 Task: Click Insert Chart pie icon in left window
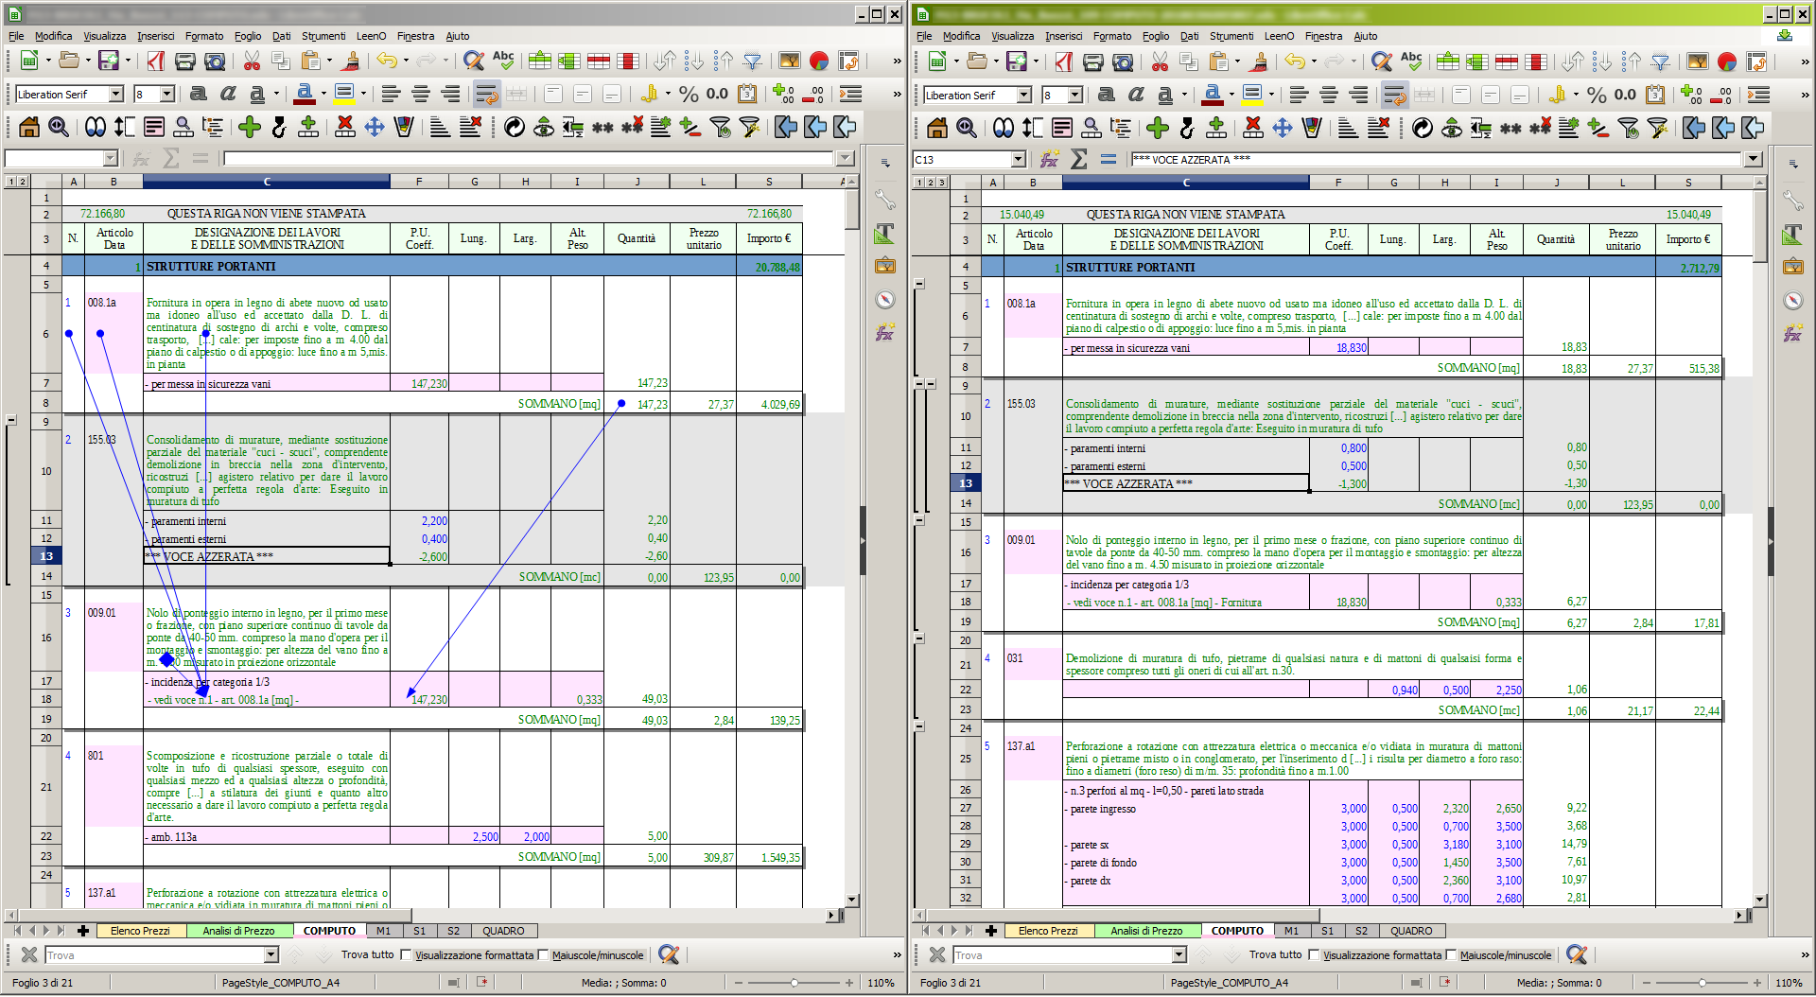coord(819,61)
